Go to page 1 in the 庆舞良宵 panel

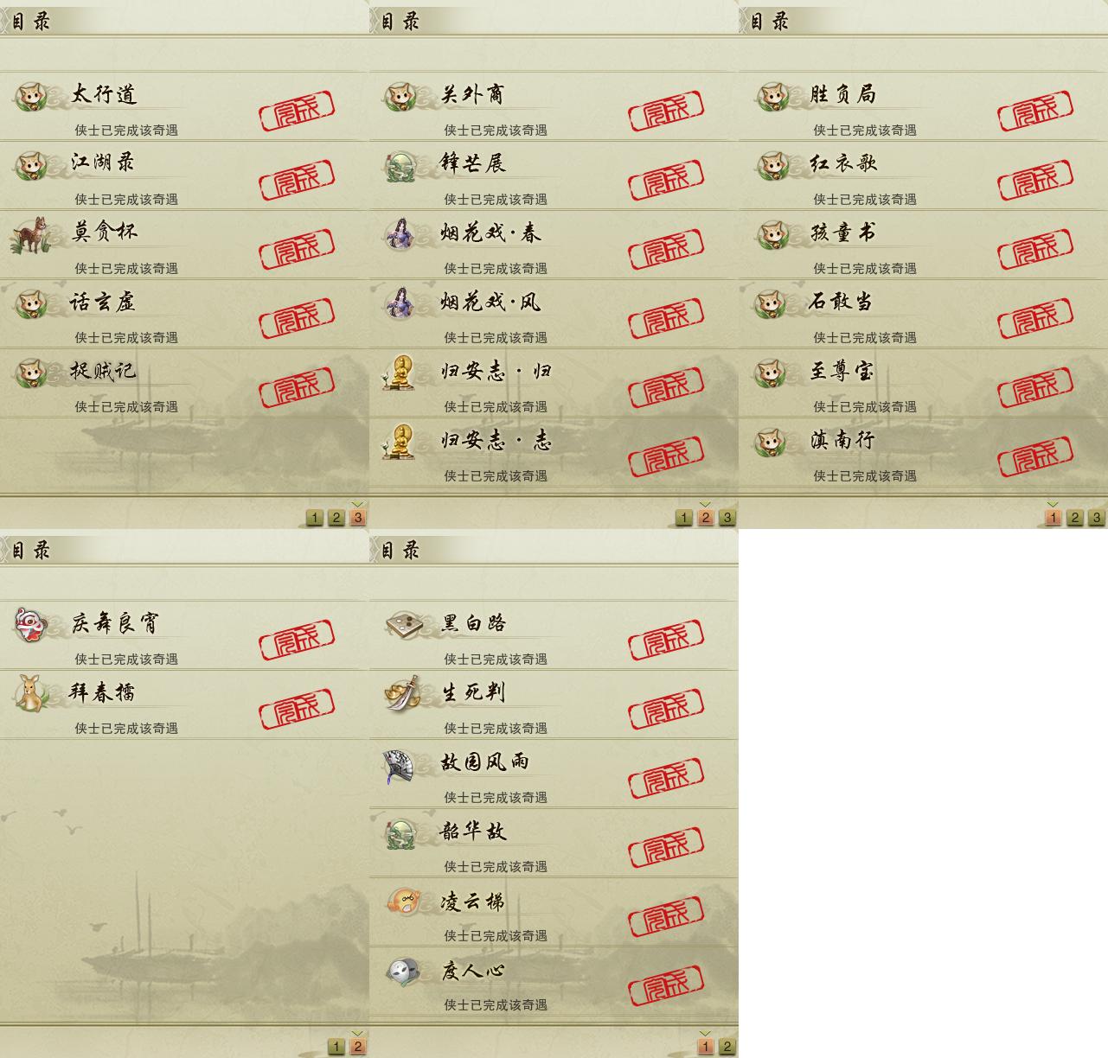tap(336, 1047)
